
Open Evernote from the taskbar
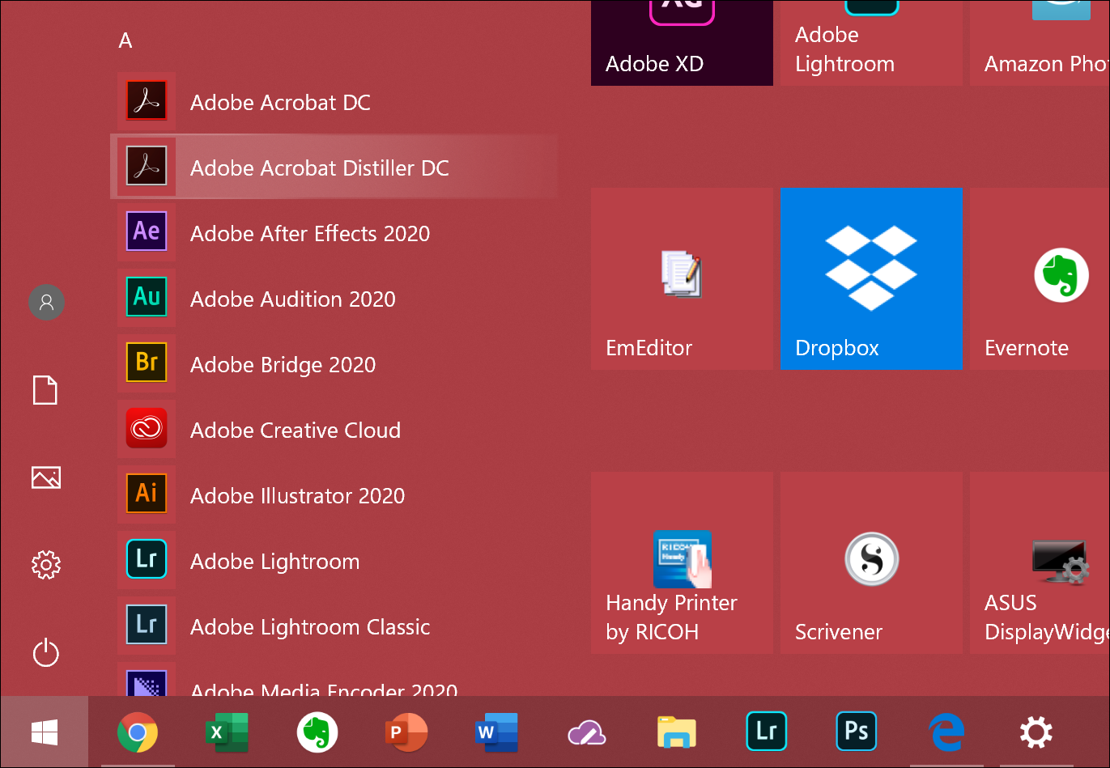click(317, 732)
